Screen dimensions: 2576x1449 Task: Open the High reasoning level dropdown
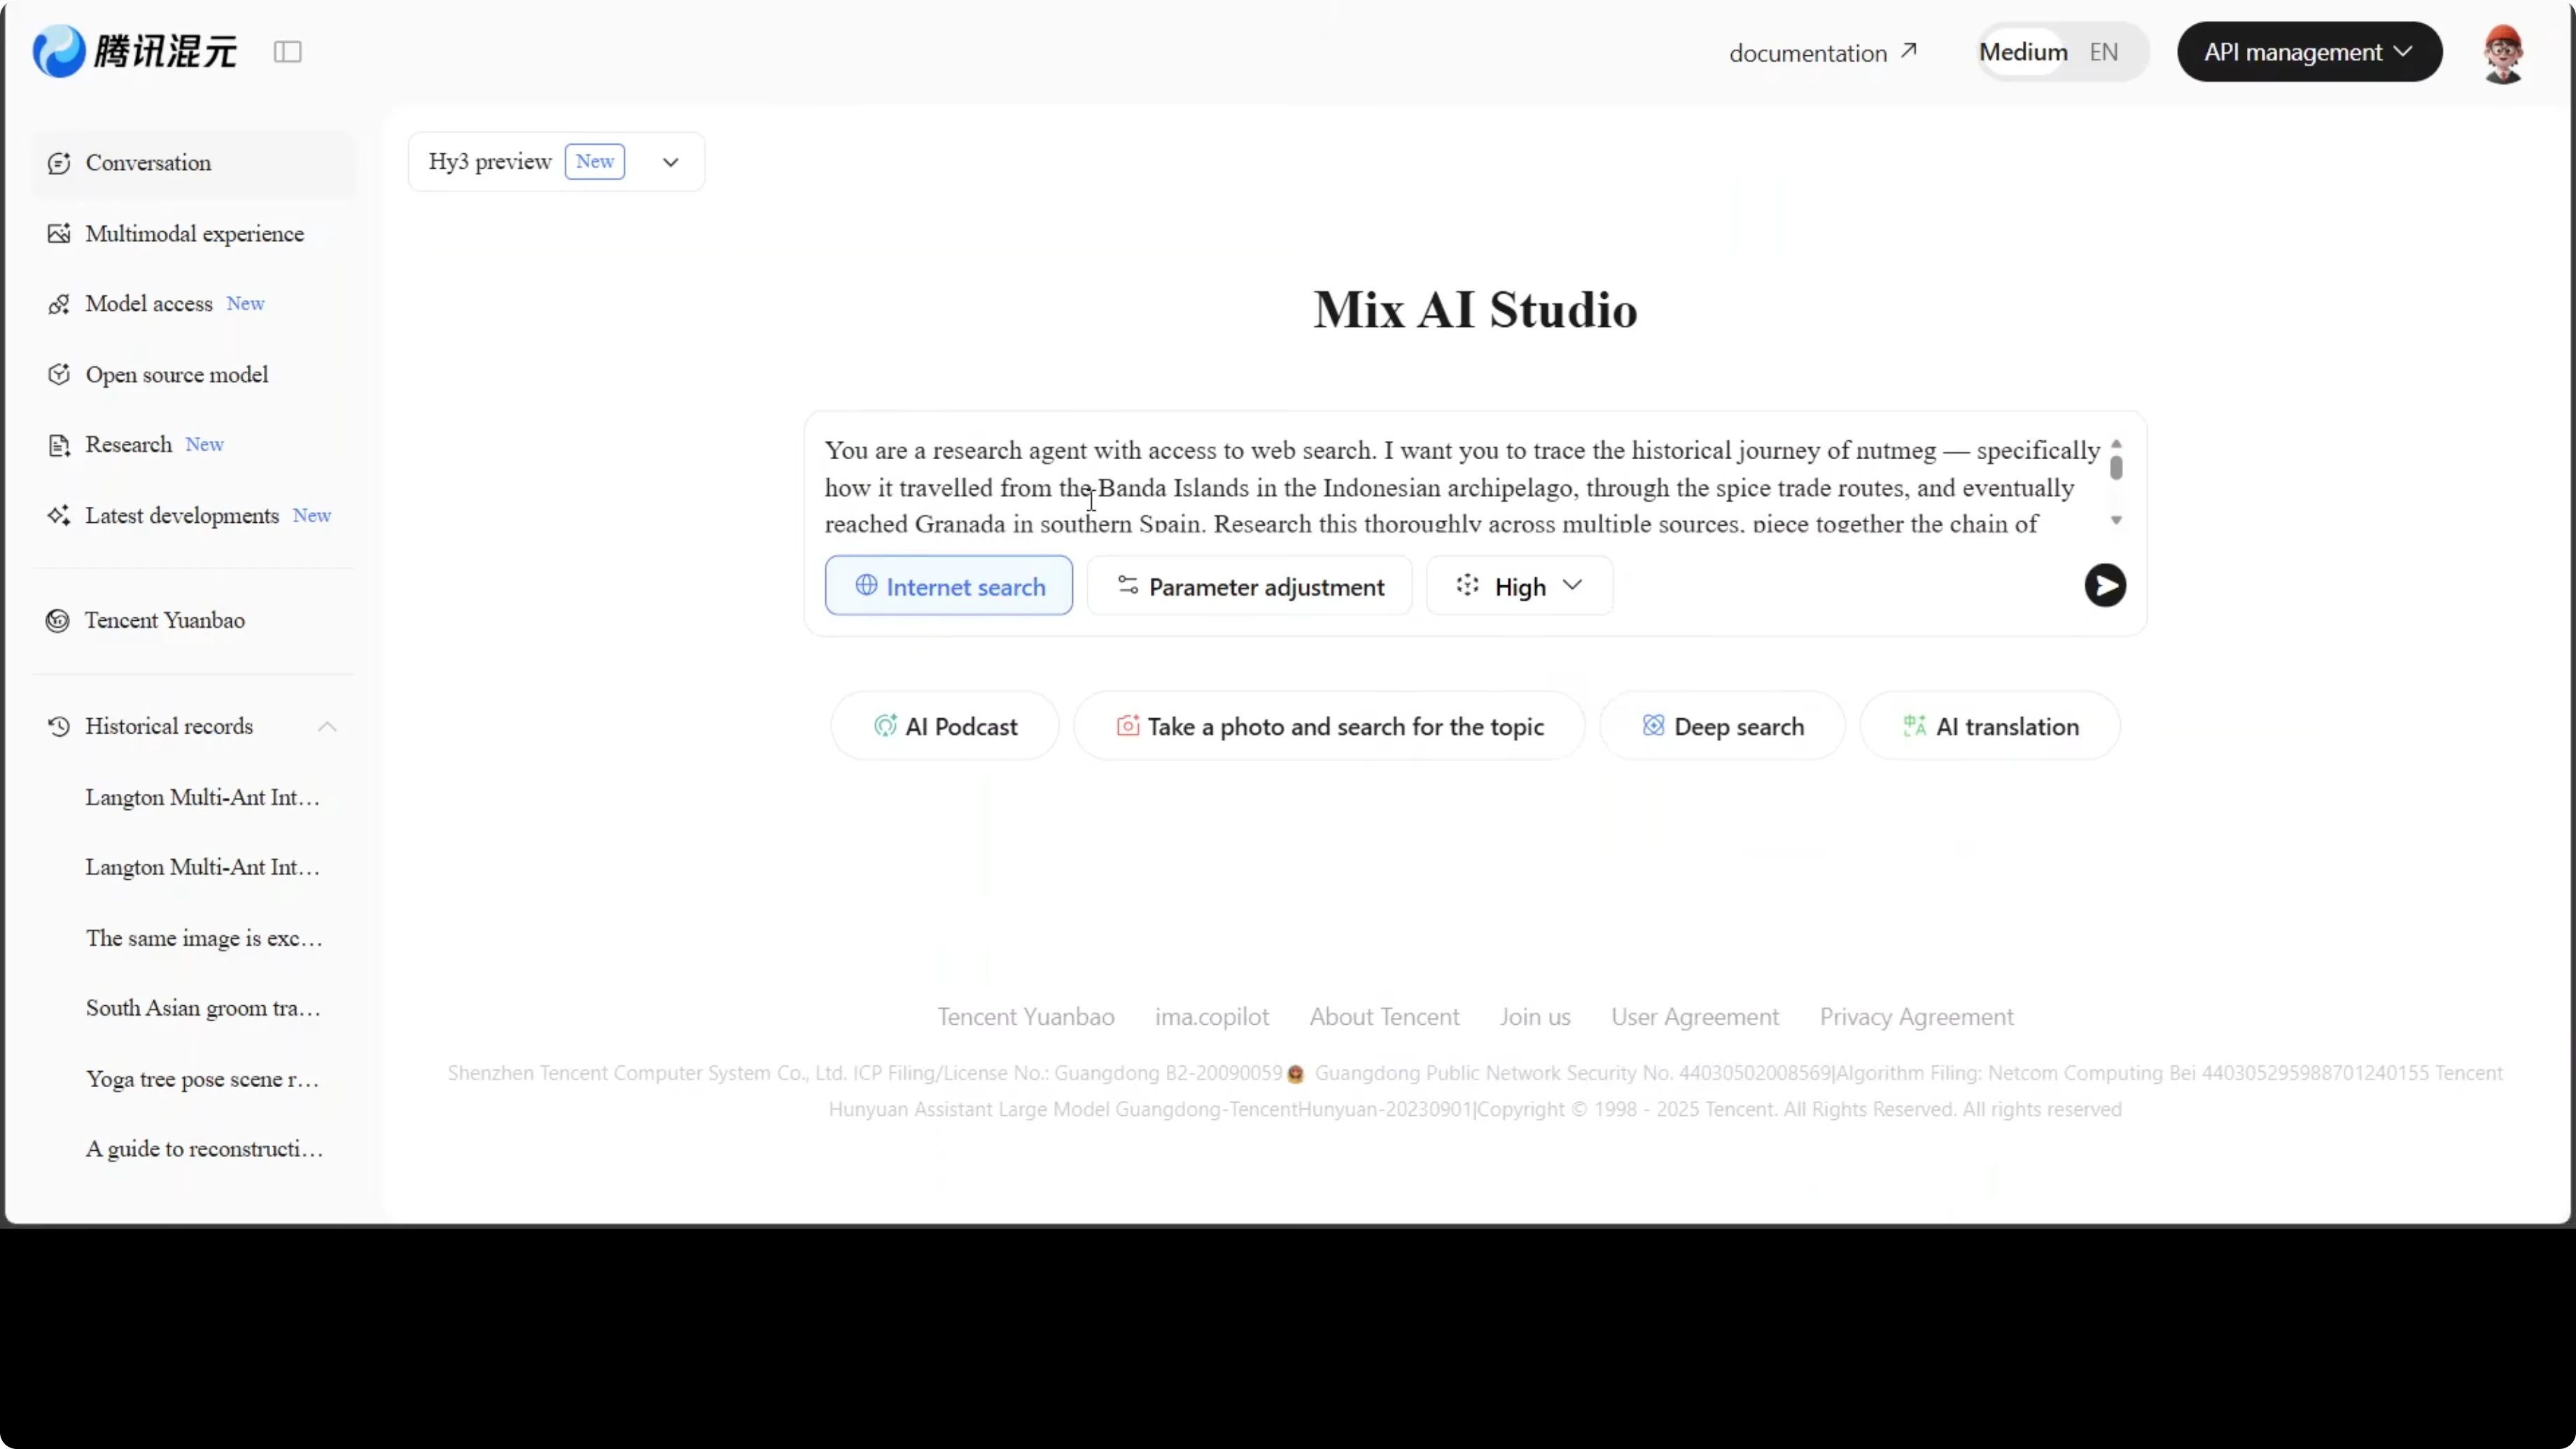pos(1519,587)
